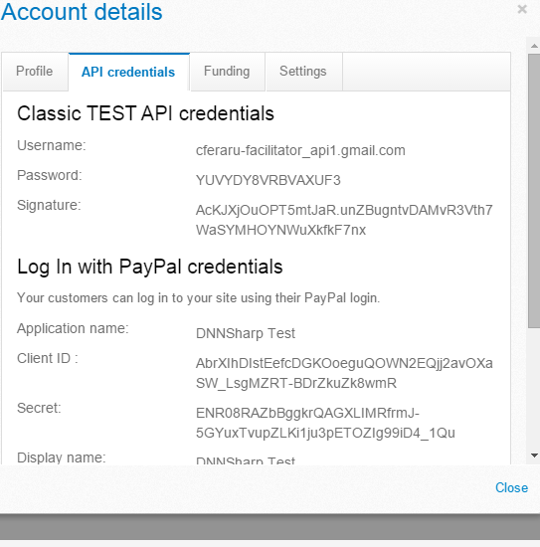Click the Display name label
The image size is (540, 547).
61,457
